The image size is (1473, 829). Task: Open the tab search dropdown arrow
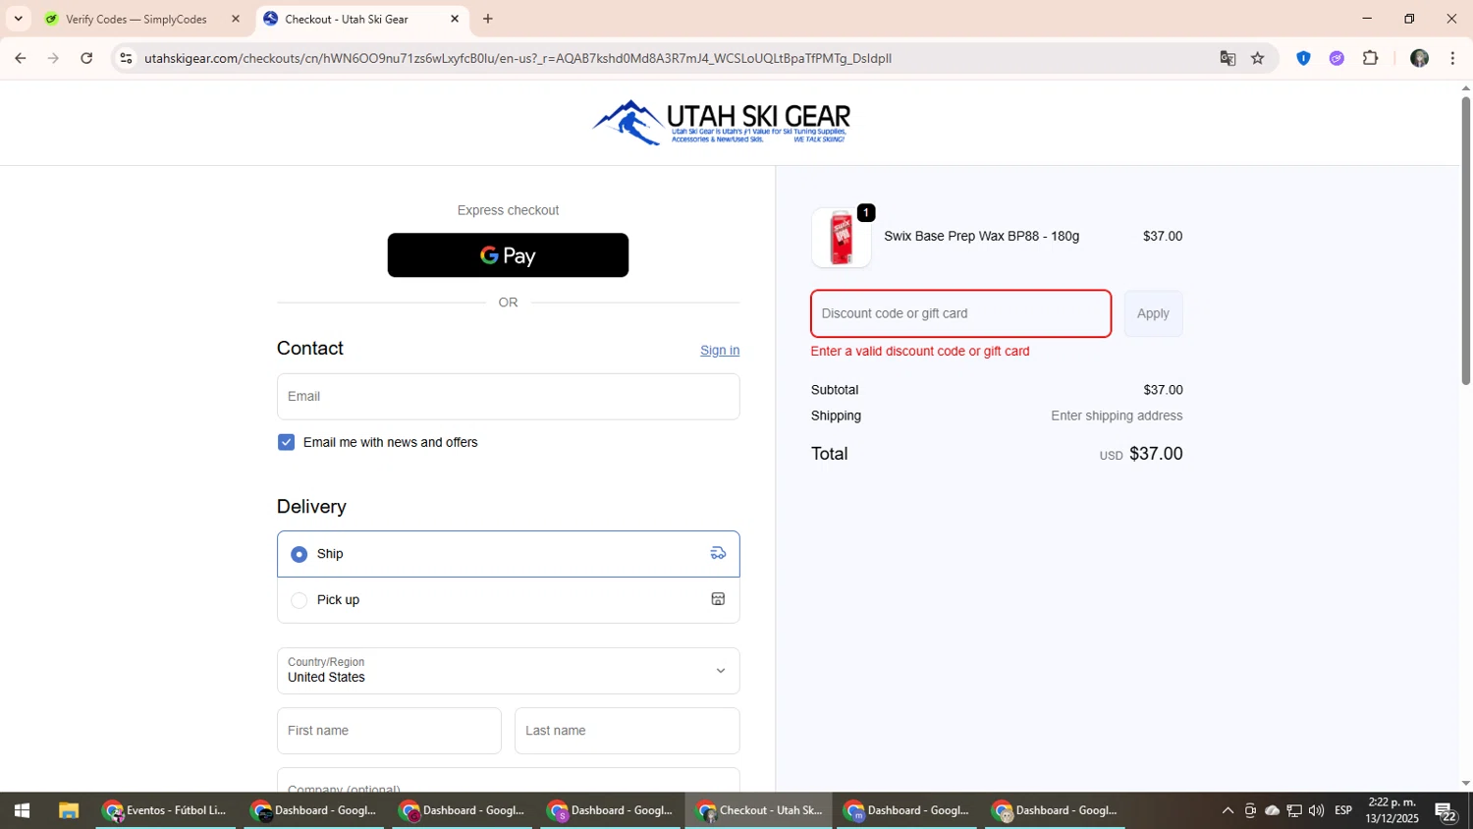pyautogui.click(x=18, y=19)
